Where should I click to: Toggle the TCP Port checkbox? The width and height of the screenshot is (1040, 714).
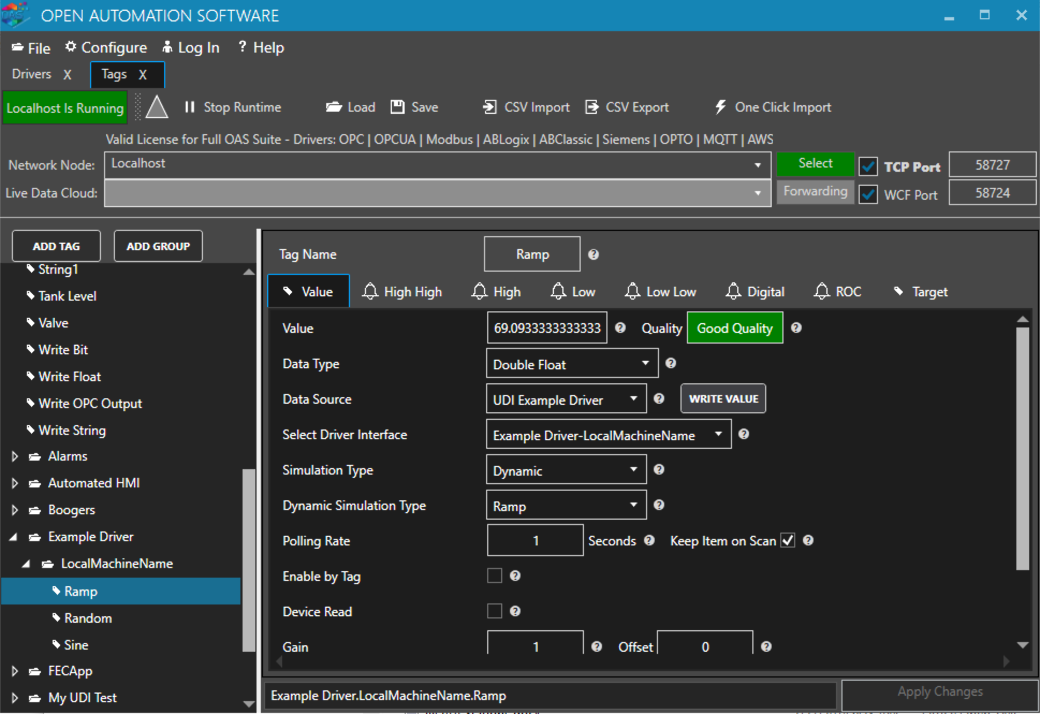pyautogui.click(x=868, y=166)
